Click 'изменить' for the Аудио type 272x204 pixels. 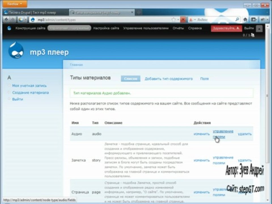click(201, 134)
